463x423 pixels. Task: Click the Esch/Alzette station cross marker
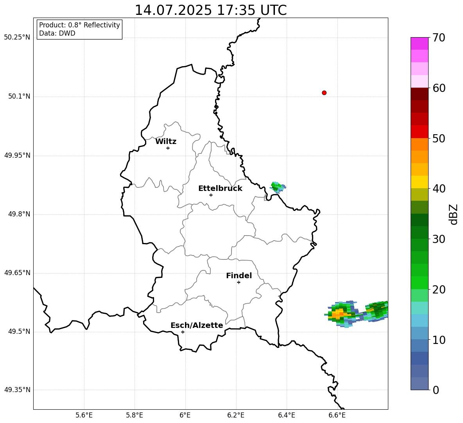(x=183, y=332)
